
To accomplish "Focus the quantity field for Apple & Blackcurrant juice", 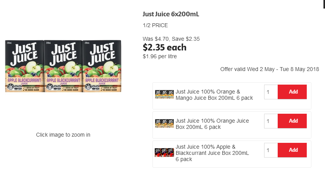I will point(271,150).
